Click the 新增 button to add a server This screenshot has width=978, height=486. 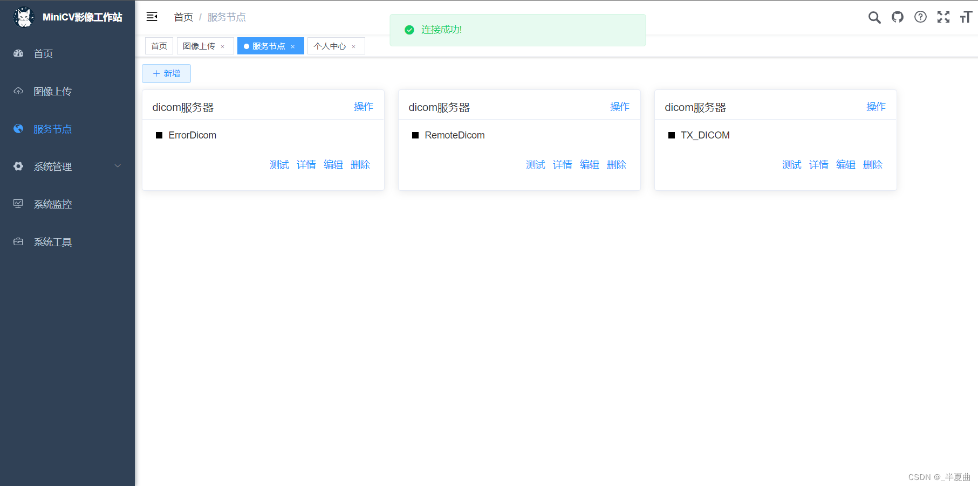click(166, 73)
